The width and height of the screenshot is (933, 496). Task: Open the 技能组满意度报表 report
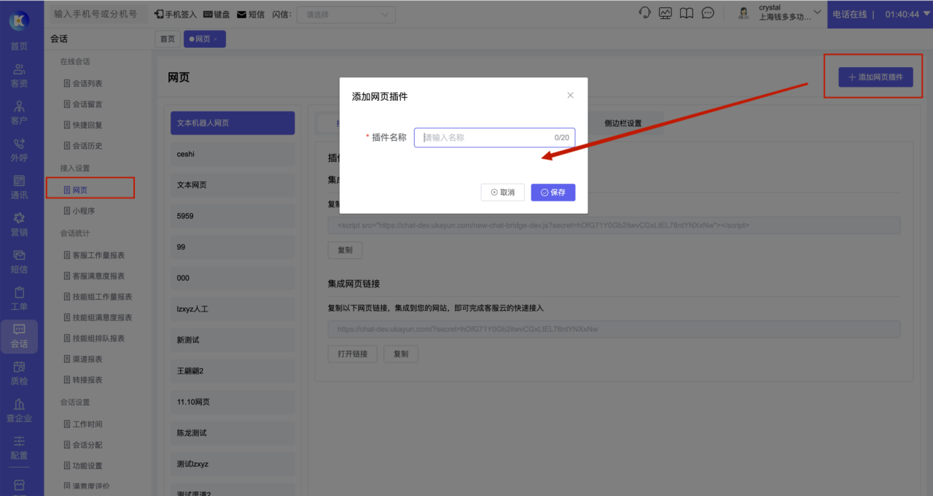pos(98,317)
